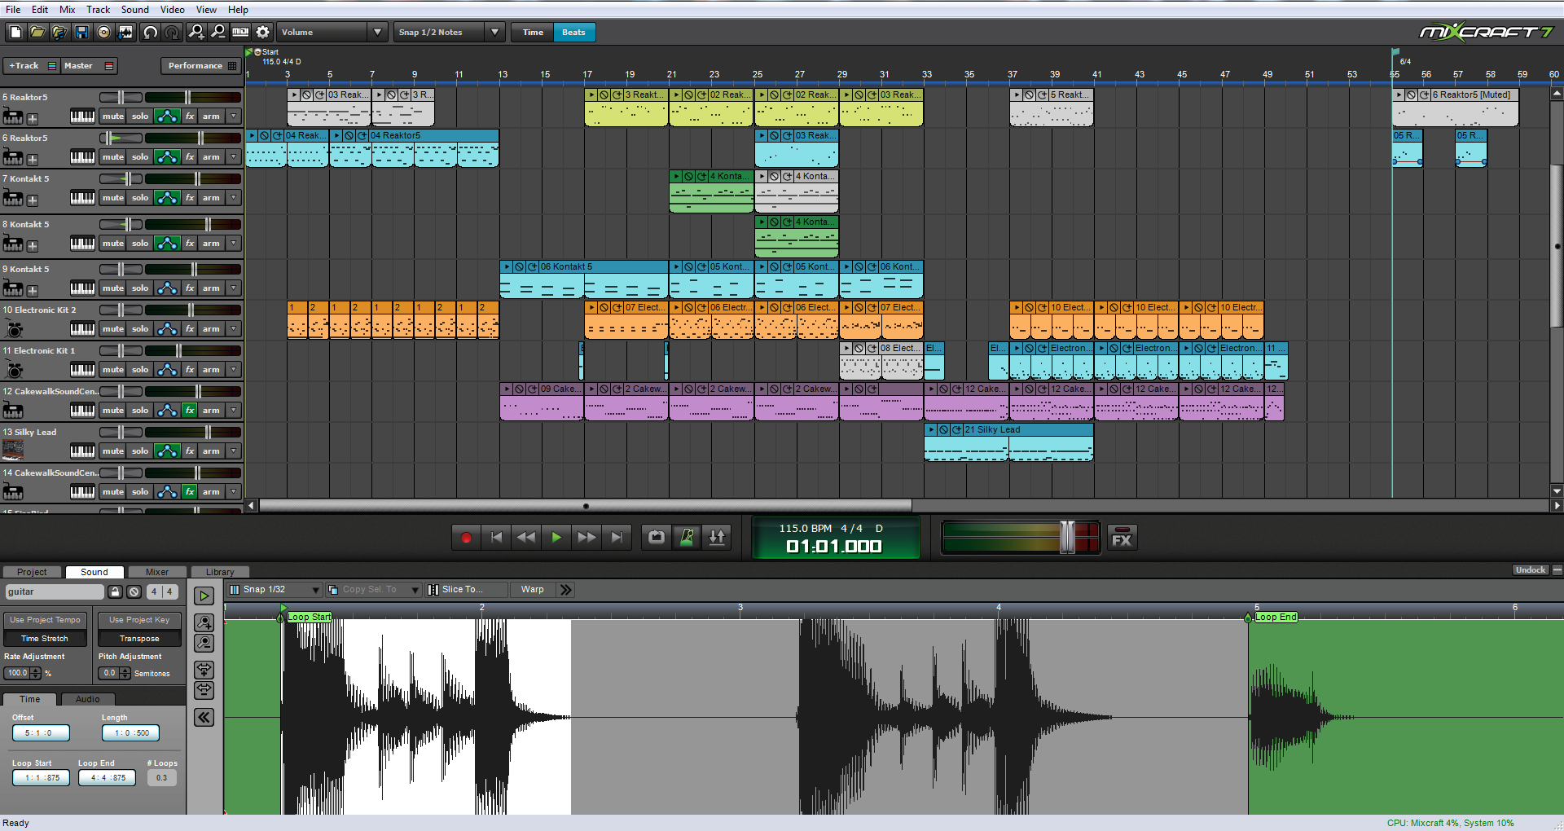Open automation icon on the 10 Electronic Kit 2 track
The image size is (1564, 831).
click(167, 329)
